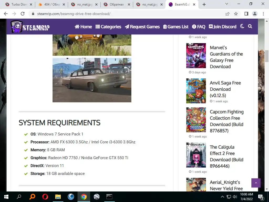Click the browser back arrow
269x202 pixels.
coord(6,14)
